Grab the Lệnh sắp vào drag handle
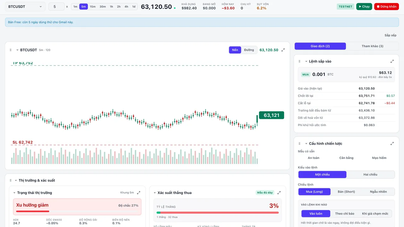Screen dimensions: 404x227 click(300, 61)
